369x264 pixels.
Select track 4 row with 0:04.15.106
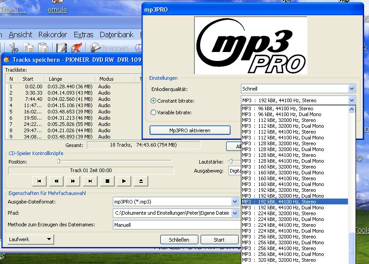[x=73, y=105]
